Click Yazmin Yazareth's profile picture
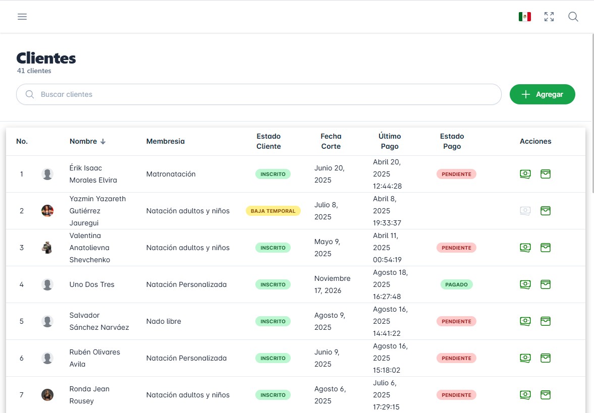594x413 pixels. tap(47, 211)
